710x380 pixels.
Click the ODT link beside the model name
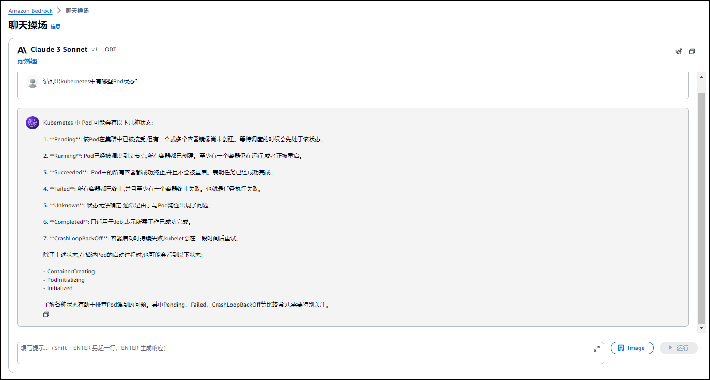(110, 49)
